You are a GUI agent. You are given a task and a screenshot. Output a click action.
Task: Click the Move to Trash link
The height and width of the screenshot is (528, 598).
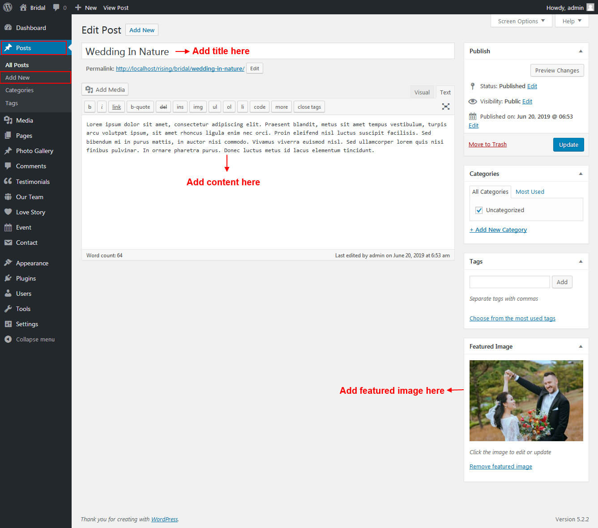coord(487,144)
